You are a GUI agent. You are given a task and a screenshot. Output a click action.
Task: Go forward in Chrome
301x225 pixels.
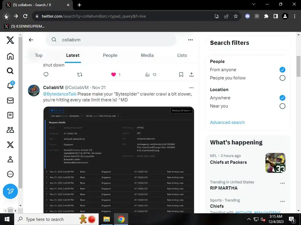pyautogui.click(x=16, y=16)
